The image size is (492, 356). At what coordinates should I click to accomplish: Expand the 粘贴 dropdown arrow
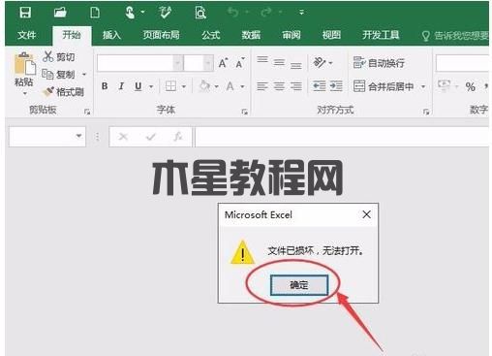[24, 94]
